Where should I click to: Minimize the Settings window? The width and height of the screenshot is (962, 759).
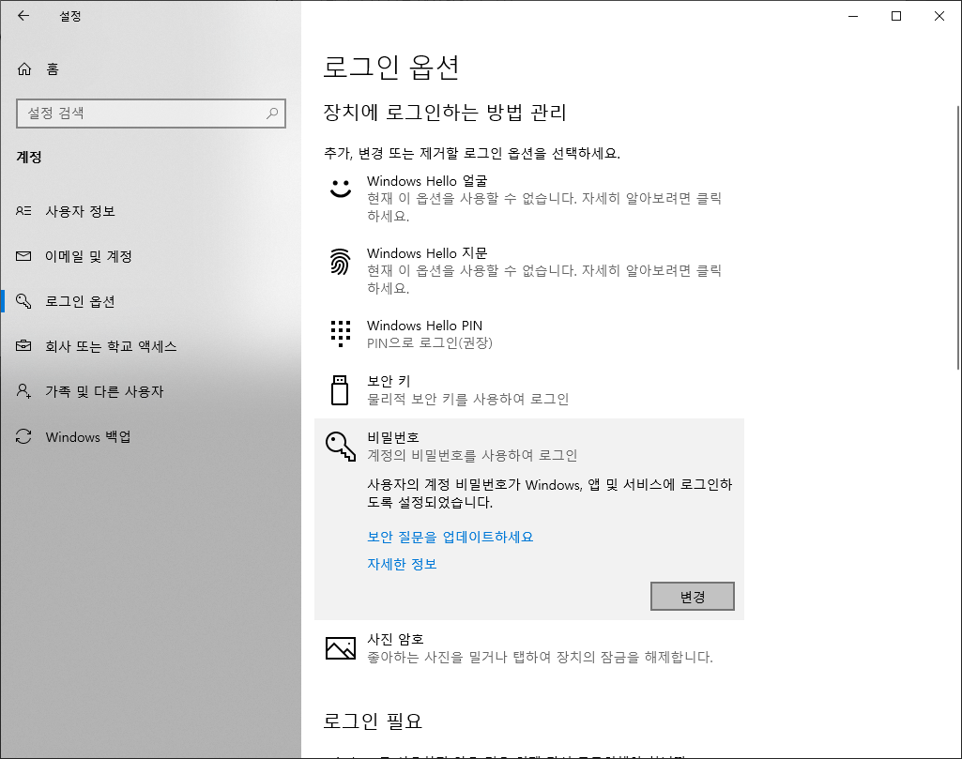click(x=853, y=16)
